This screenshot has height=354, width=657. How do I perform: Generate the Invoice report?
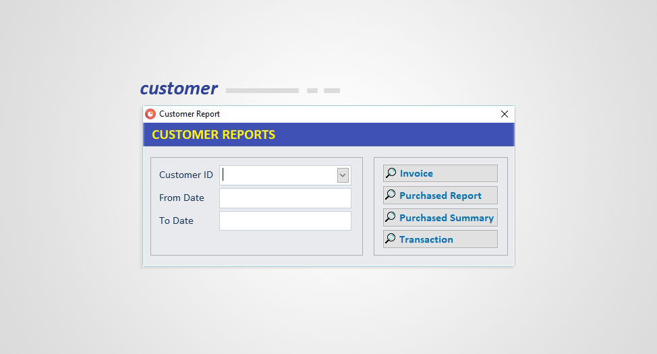pos(440,173)
